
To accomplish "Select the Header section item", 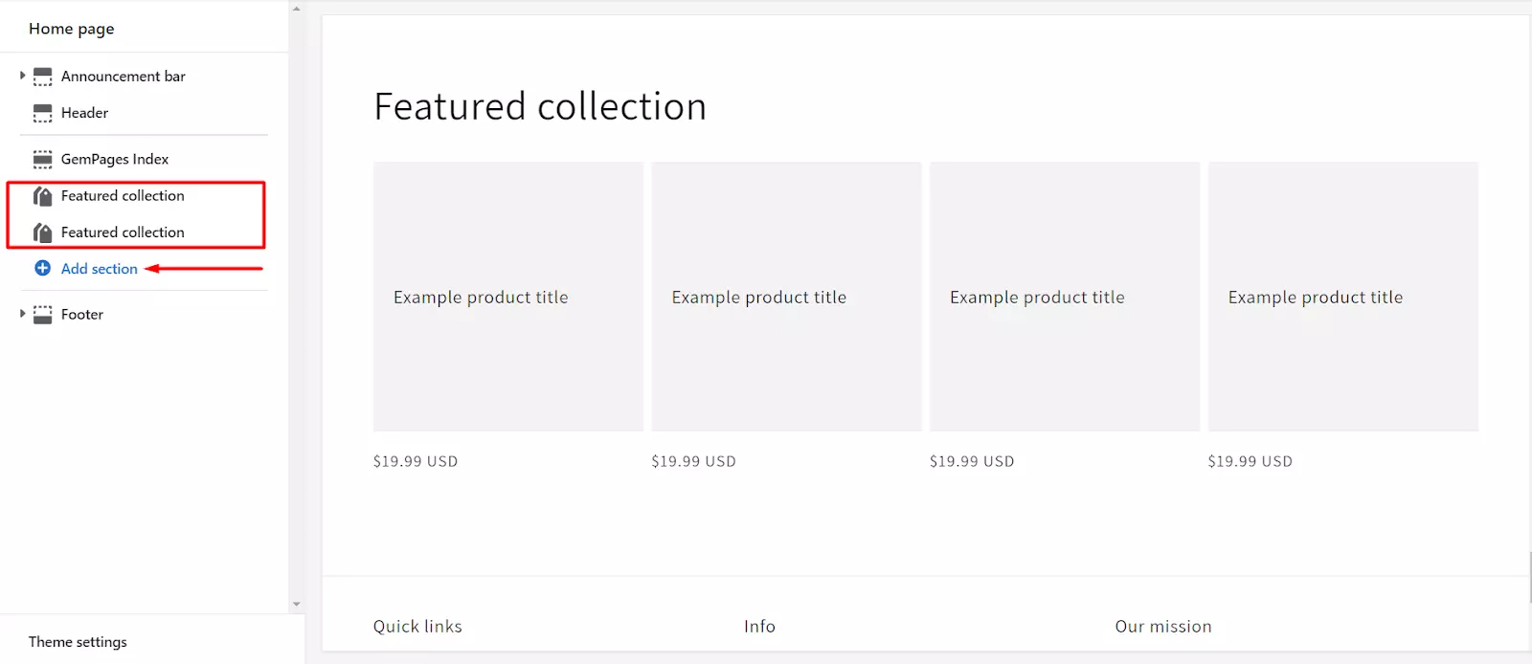I will 84,113.
